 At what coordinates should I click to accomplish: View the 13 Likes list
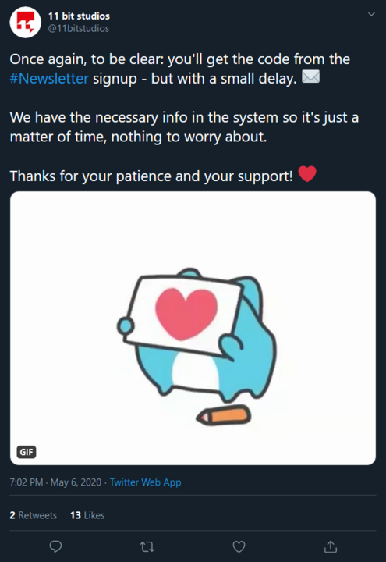(x=87, y=515)
